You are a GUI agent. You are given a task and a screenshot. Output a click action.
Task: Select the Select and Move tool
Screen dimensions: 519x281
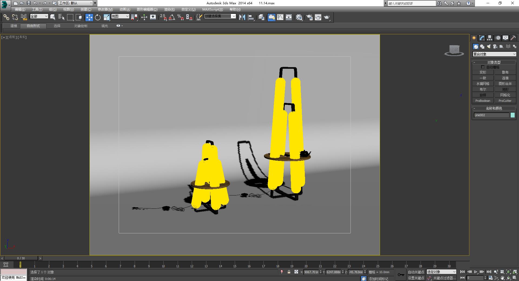coord(89,17)
